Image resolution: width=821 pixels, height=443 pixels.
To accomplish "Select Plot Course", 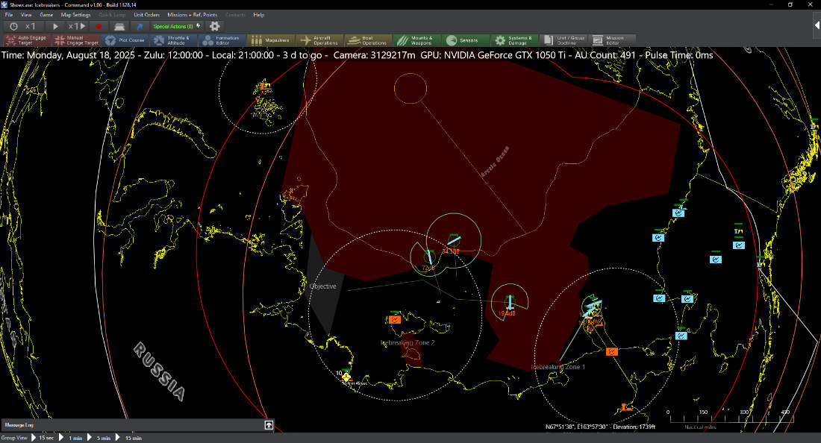I will [125, 40].
